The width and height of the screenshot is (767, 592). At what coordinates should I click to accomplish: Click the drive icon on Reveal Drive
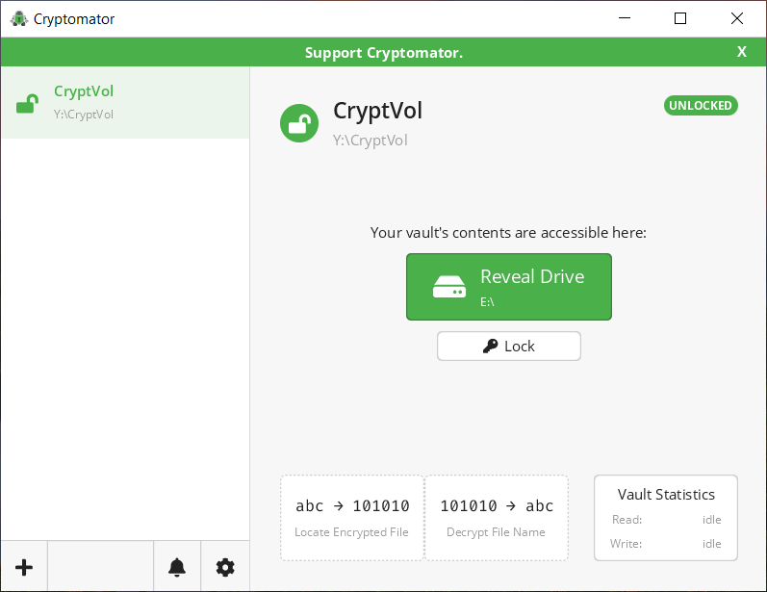(x=449, y=287)
